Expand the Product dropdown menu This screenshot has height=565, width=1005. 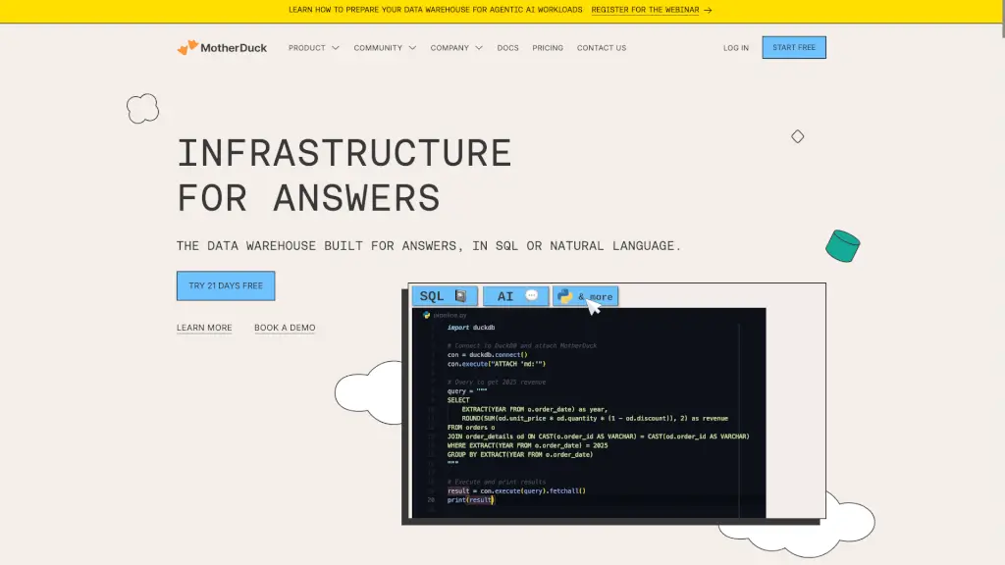click(x=313, y=48)
